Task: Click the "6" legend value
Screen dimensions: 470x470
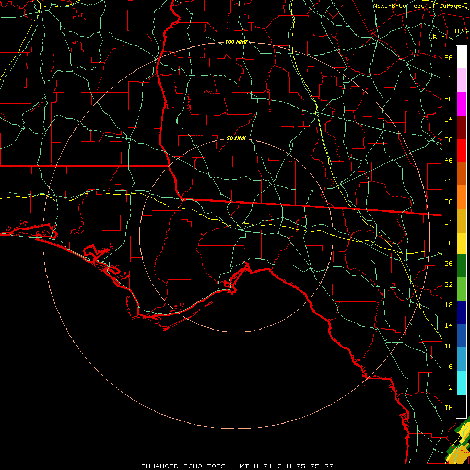Action: click(451, 366)
